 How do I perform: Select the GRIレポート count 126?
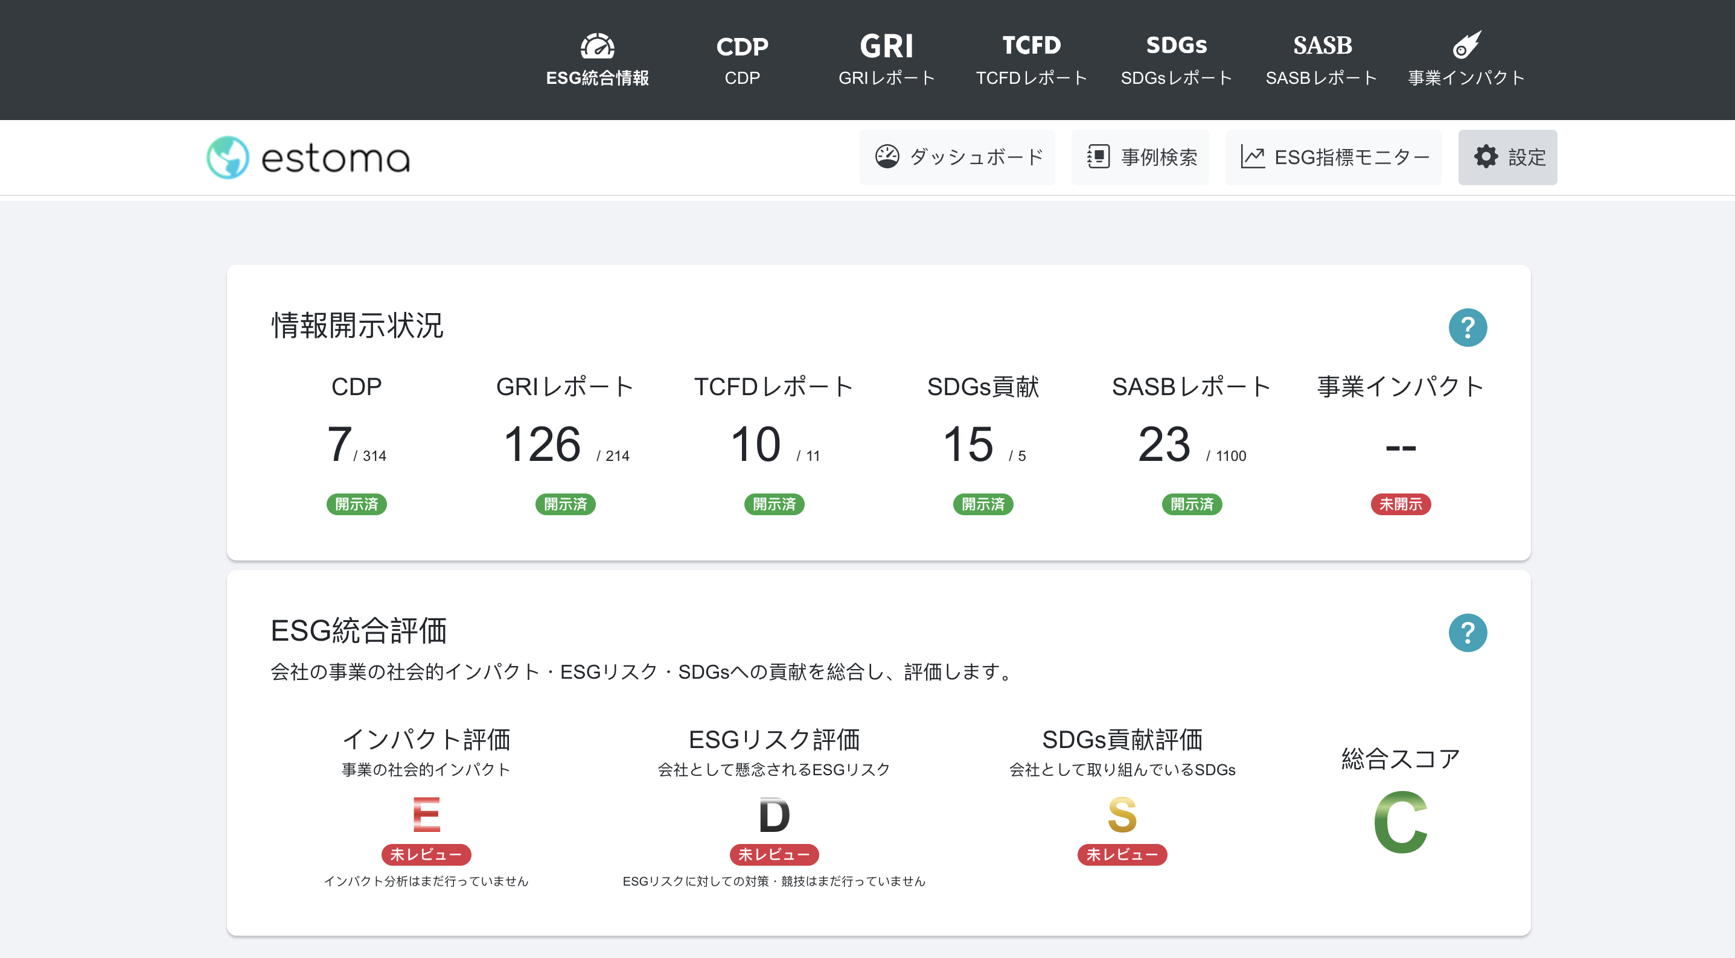542,445
